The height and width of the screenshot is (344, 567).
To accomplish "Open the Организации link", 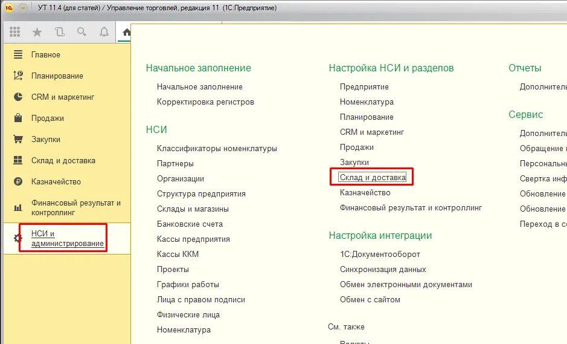I will click(181, 179).
